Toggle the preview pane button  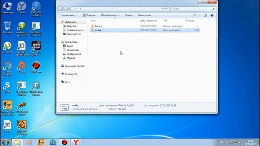pyautogui.click(x=205, y=15)
